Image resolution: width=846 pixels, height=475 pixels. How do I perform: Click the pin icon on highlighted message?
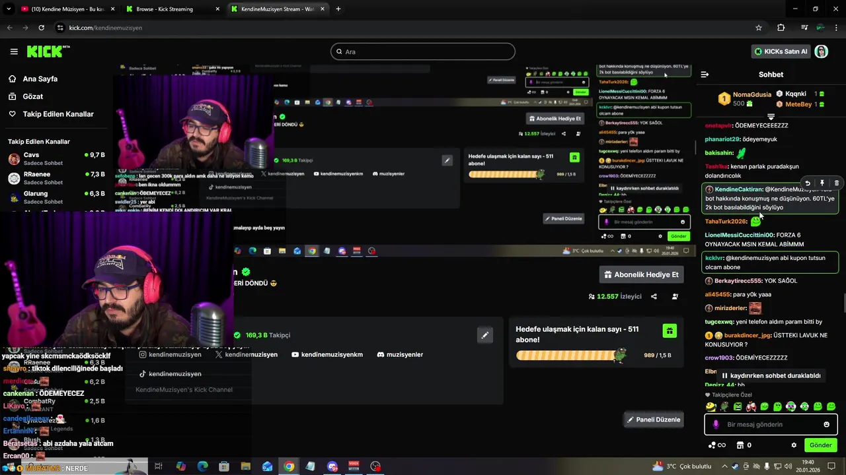click(822, 183)
